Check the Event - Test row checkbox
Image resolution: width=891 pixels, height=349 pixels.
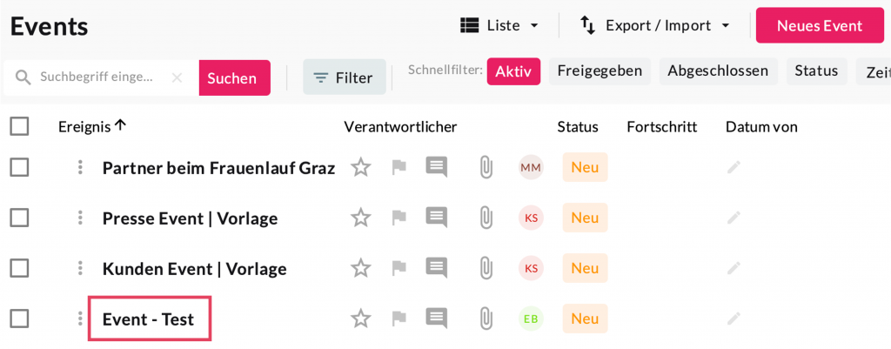[x=19, y=319]
